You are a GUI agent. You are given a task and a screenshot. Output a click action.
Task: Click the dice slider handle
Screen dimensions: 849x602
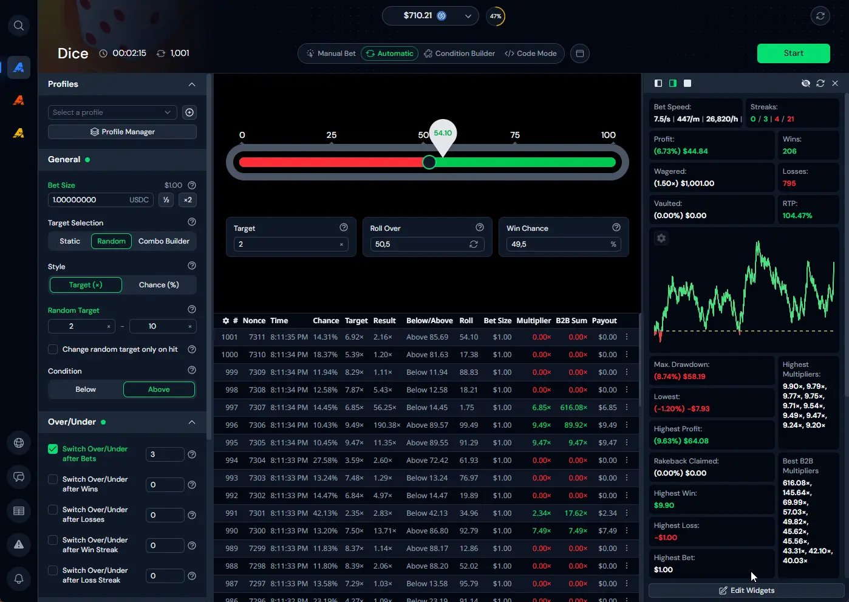tap(429, 162)
